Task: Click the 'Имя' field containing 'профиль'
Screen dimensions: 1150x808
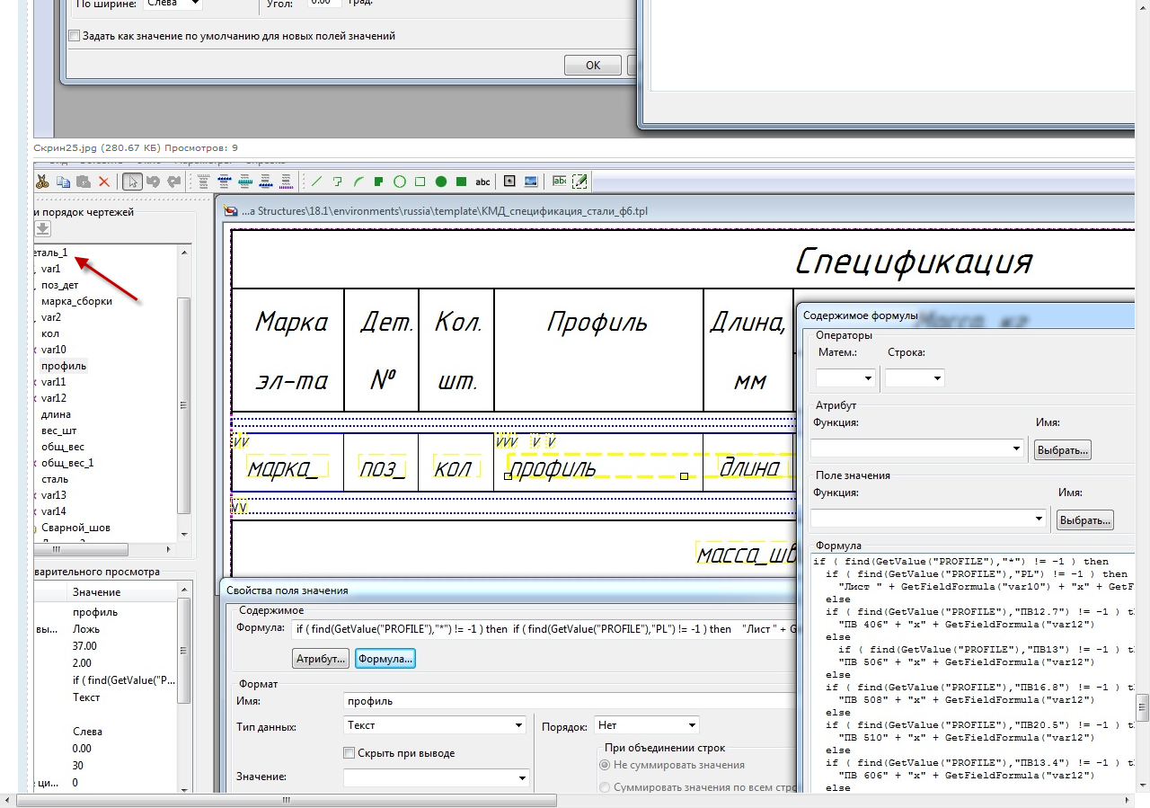Action: point(566,701)
